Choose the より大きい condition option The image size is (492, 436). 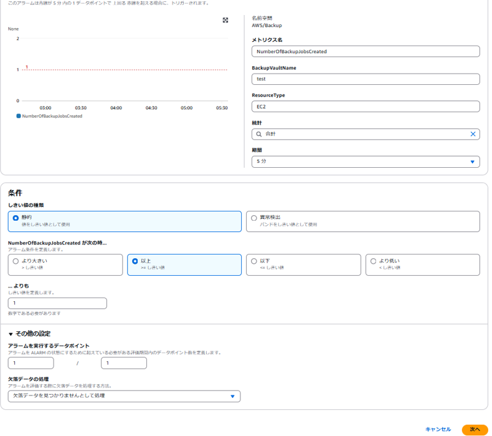[16, 261]
